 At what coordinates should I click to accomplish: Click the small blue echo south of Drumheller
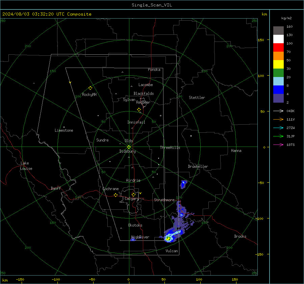coord(183,184)
